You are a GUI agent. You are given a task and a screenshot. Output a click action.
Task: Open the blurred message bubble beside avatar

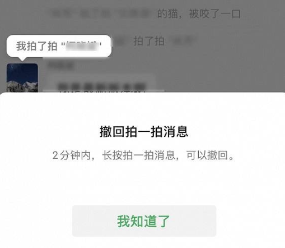point(102,84)
